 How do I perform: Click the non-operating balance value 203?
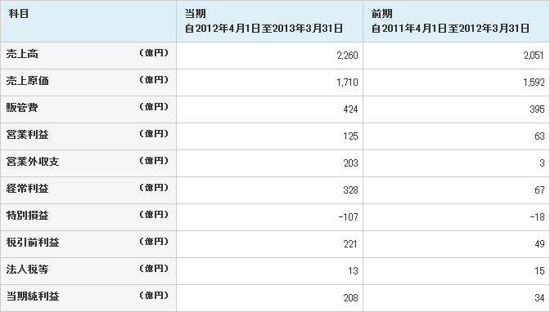coord(351,163)
